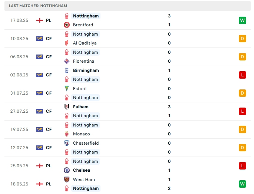Click the CF label on 02.08.25 match
This screenshot has width=254, height=194.
pos(49,75)
